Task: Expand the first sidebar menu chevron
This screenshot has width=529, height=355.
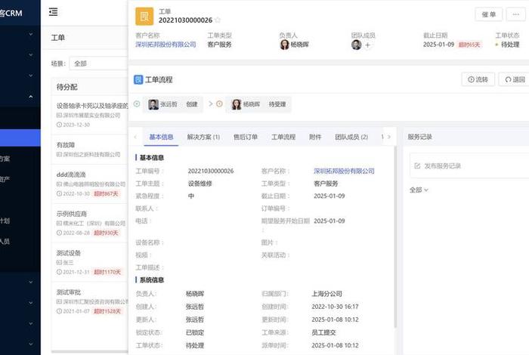Action: [31, 34]
